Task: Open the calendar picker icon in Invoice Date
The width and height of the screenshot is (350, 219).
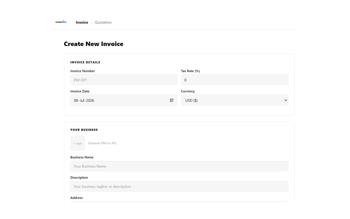Action: tap(171, 100)
